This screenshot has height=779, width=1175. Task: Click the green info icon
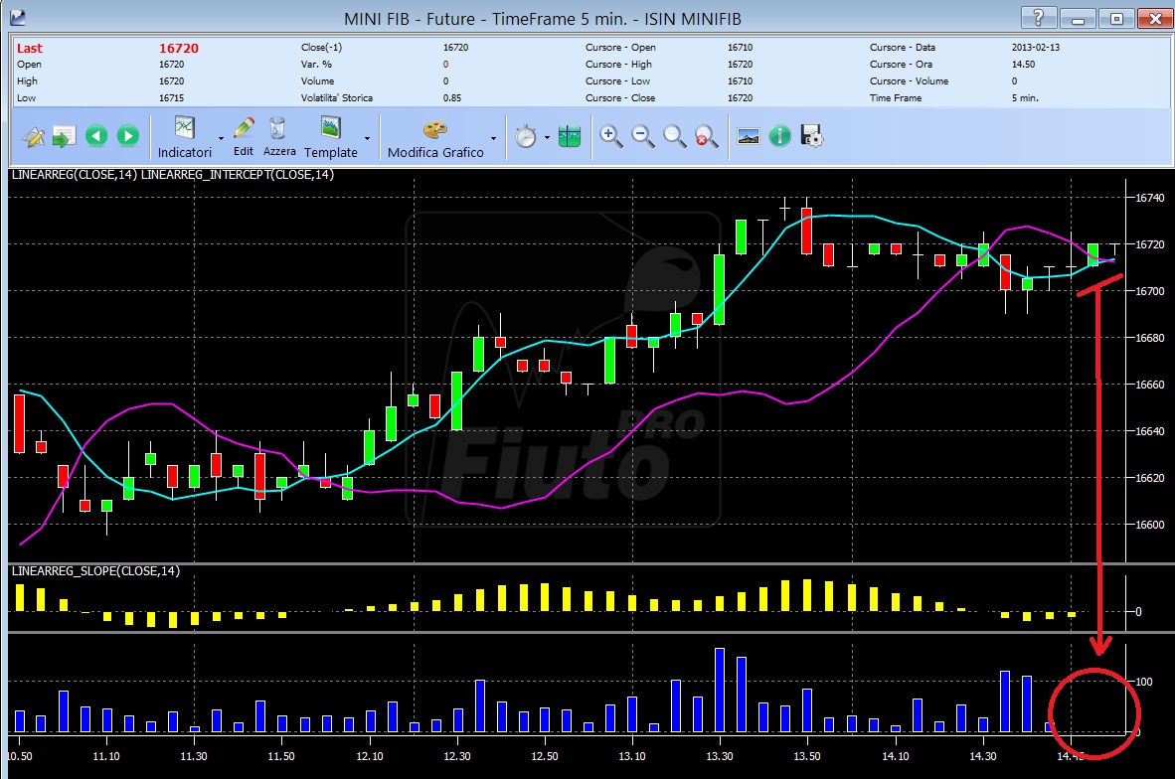click(x=780, y=136)
